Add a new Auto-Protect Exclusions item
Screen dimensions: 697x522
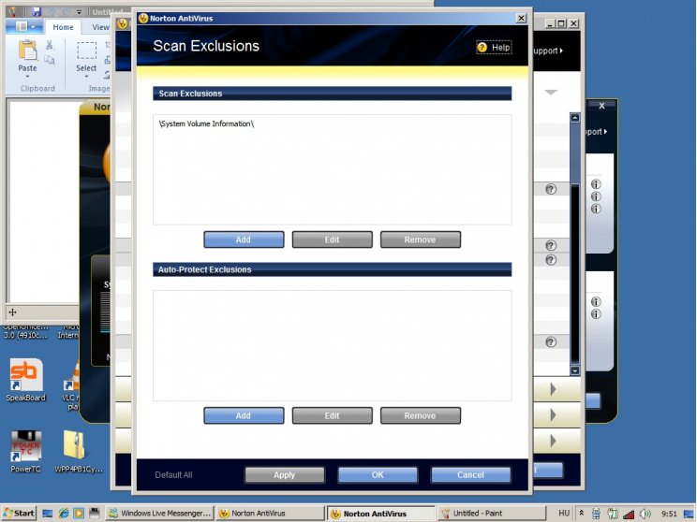pos(244,416)
